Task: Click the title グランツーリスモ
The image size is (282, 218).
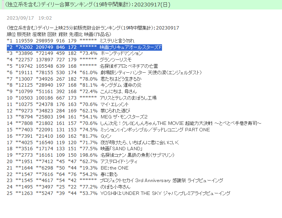Action: [x=116, y=60]
